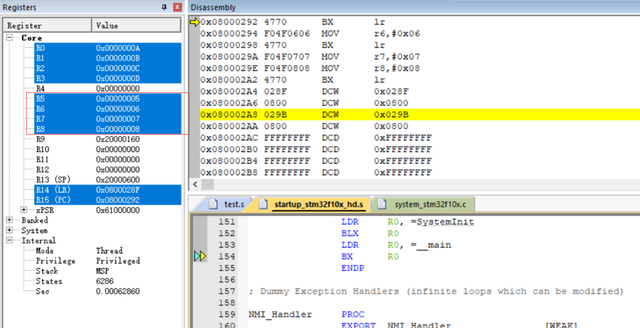Click the execution marker on source line 154

(200, 256)
